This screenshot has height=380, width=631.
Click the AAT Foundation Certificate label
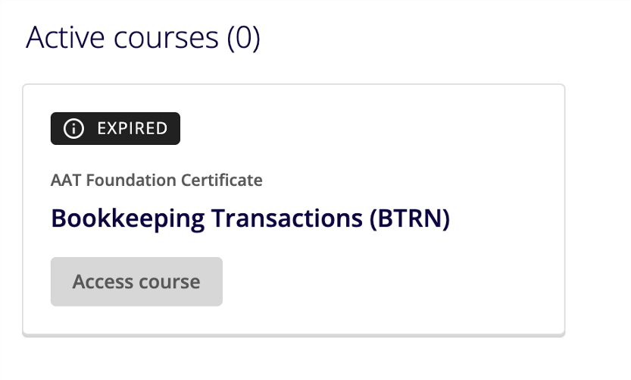[157, 180]
